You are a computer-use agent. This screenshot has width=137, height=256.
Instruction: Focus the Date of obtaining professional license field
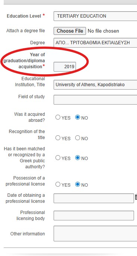(x=94, y=198)
